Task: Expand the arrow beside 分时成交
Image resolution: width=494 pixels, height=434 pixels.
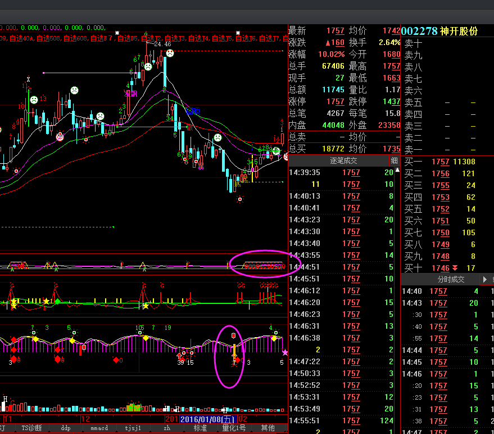Action: coord(484,279)
